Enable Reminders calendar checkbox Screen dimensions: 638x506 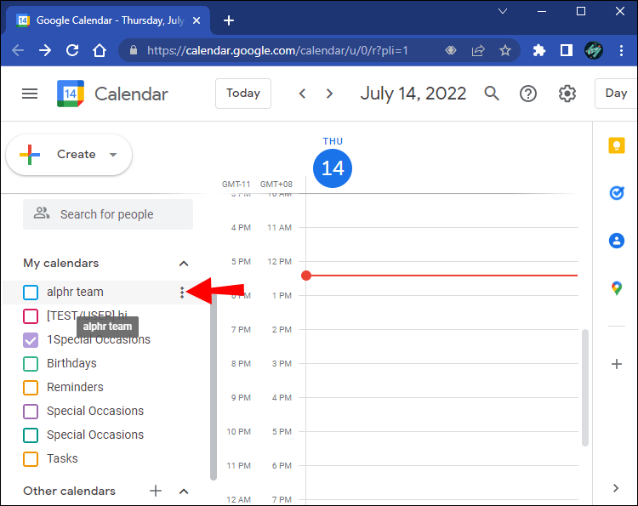click(x=31, y=388)
